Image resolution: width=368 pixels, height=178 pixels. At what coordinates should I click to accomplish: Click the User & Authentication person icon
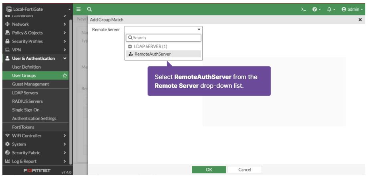pos(7,58)
